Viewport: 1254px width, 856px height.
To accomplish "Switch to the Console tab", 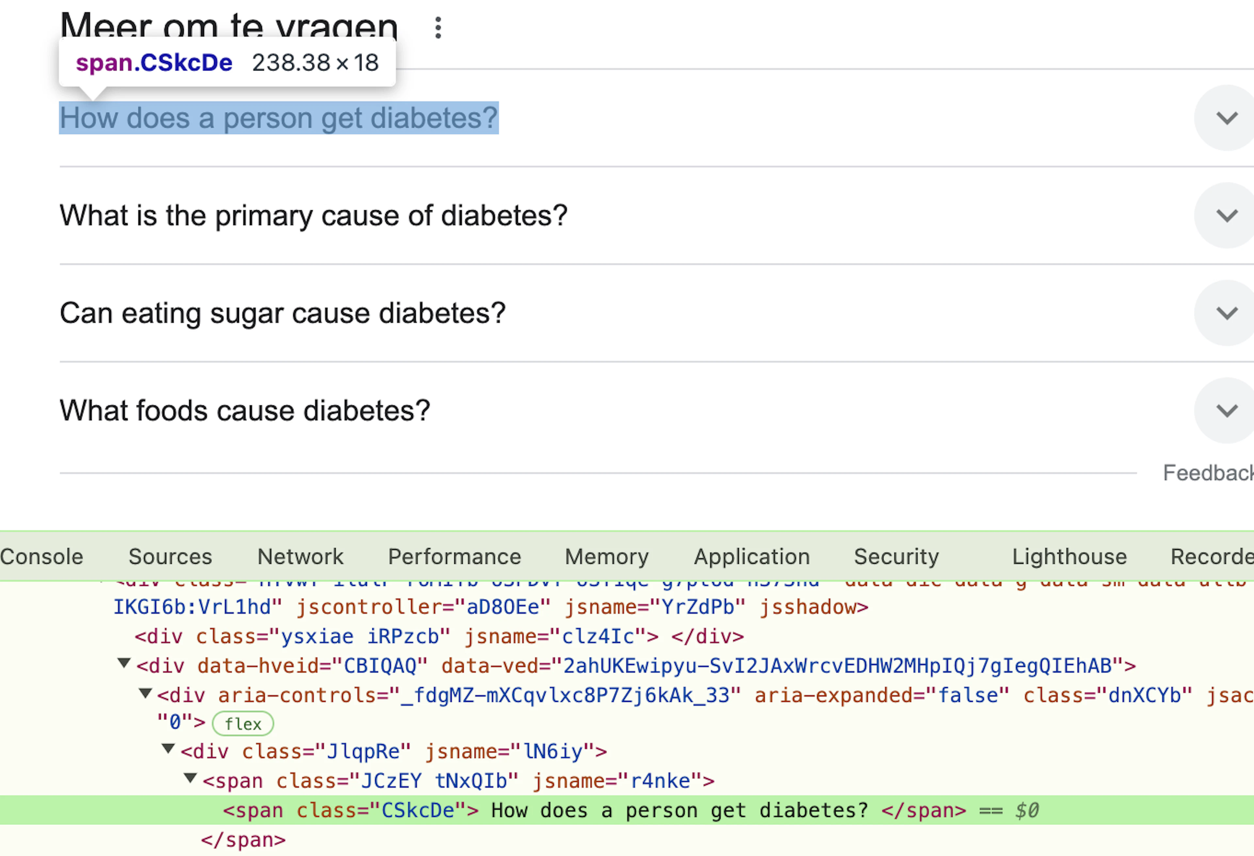I will click(x=41, y=557).
